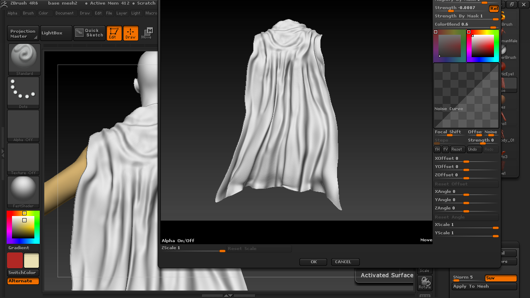
Task: Open the Color menu
Action: 43,13
